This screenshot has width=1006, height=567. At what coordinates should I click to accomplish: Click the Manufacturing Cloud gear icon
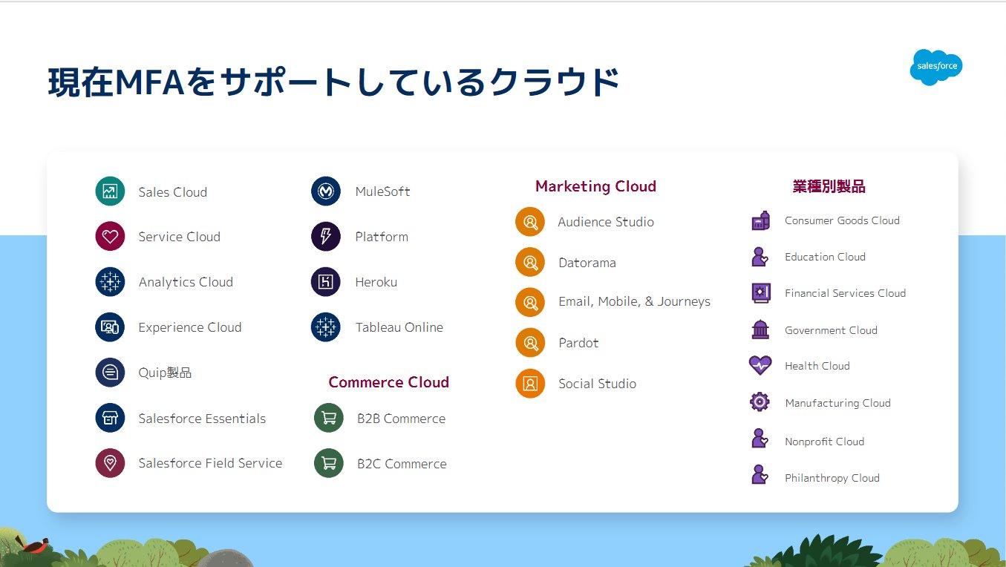point(760,402)
